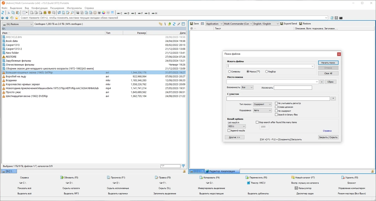Image resolution: width=376 pixels, height=201 pixels.
Task: Open the (G:) Restore drive dropdown
Action: point(17,24)
